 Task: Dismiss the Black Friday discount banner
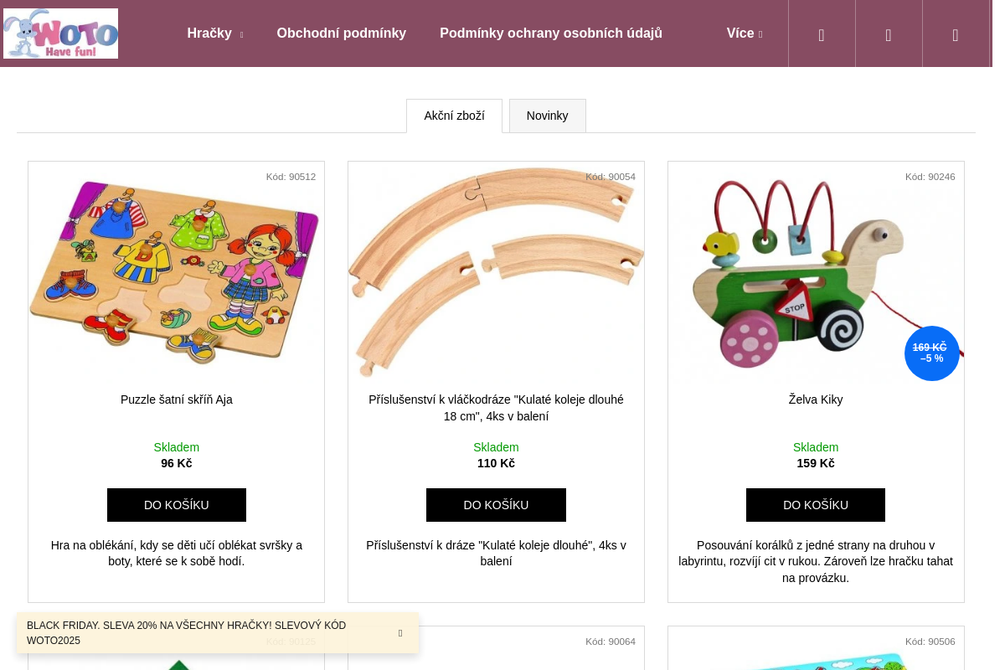[400, 633]
